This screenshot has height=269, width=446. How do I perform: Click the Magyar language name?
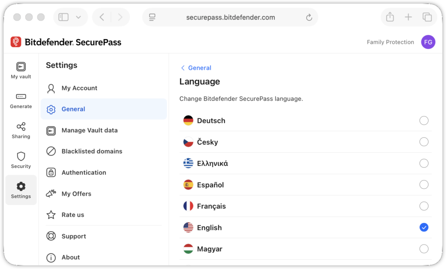click(209, 249)
